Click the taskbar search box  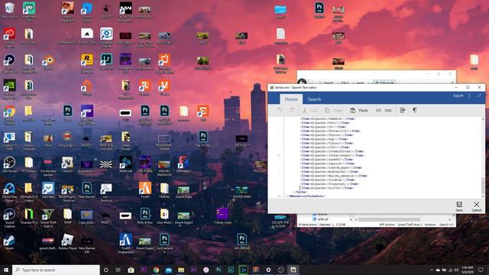(56, 270)
